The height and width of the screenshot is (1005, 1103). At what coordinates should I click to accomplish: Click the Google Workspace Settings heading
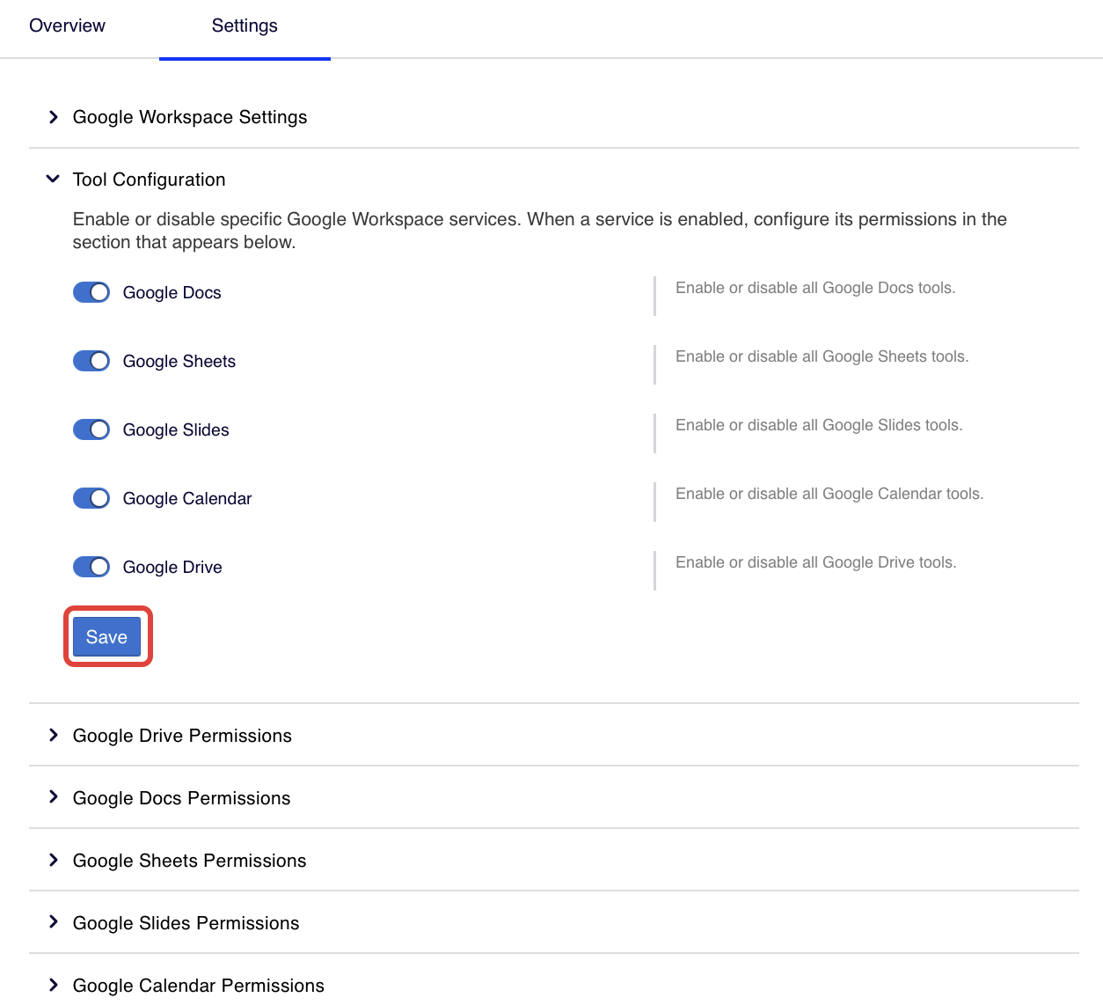click(x=190, y=117)
